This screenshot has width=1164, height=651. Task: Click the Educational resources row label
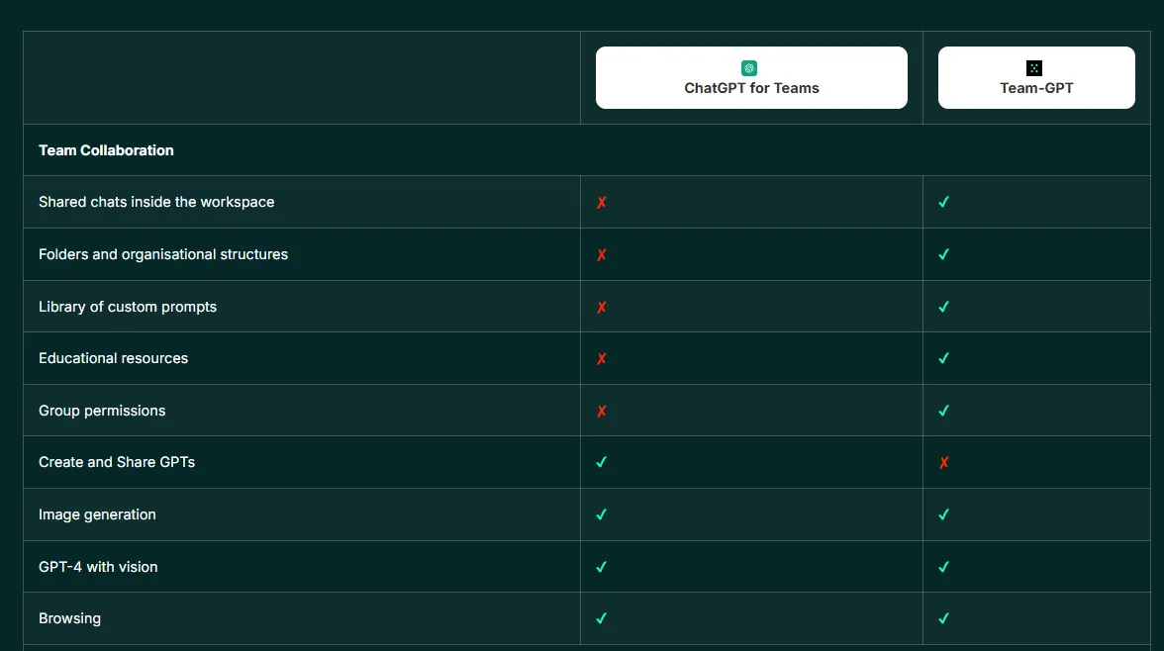tap(114, 358)
